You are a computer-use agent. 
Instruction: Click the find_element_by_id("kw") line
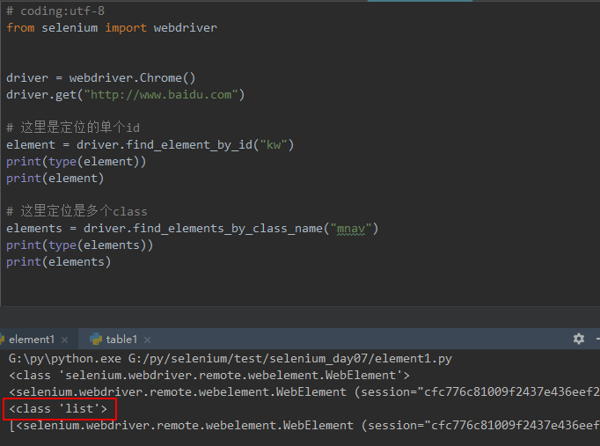(150, 145)
